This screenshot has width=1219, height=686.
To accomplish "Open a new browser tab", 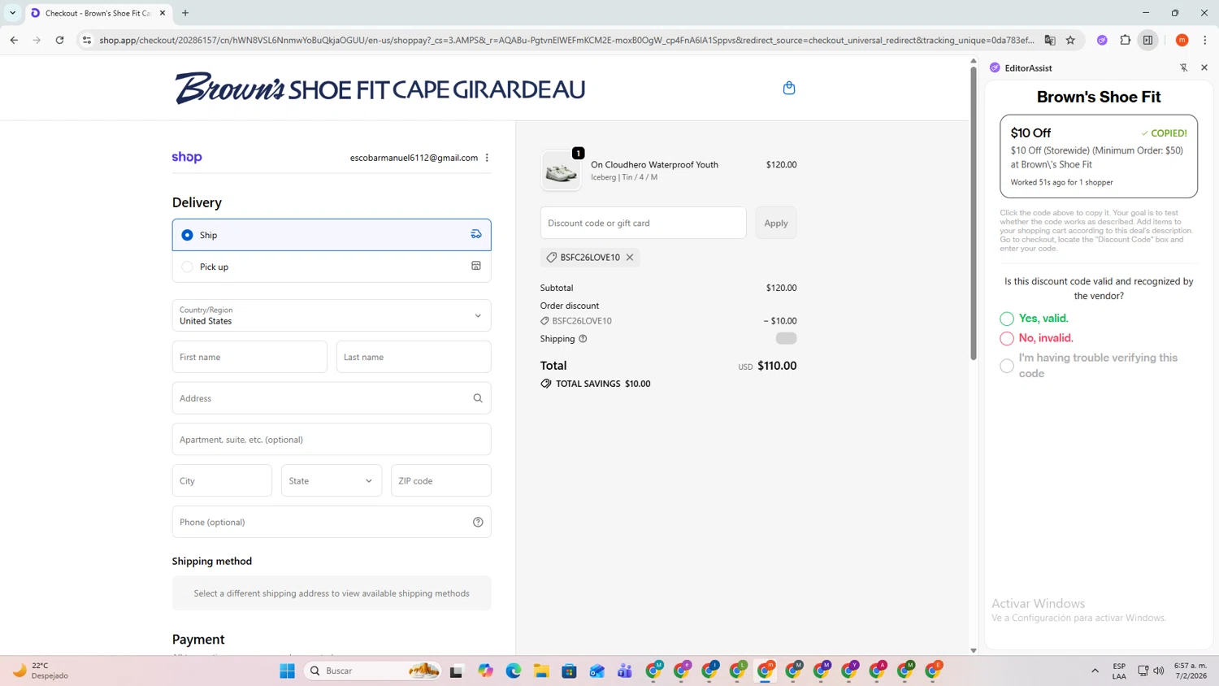I will [x=185, y=13].
